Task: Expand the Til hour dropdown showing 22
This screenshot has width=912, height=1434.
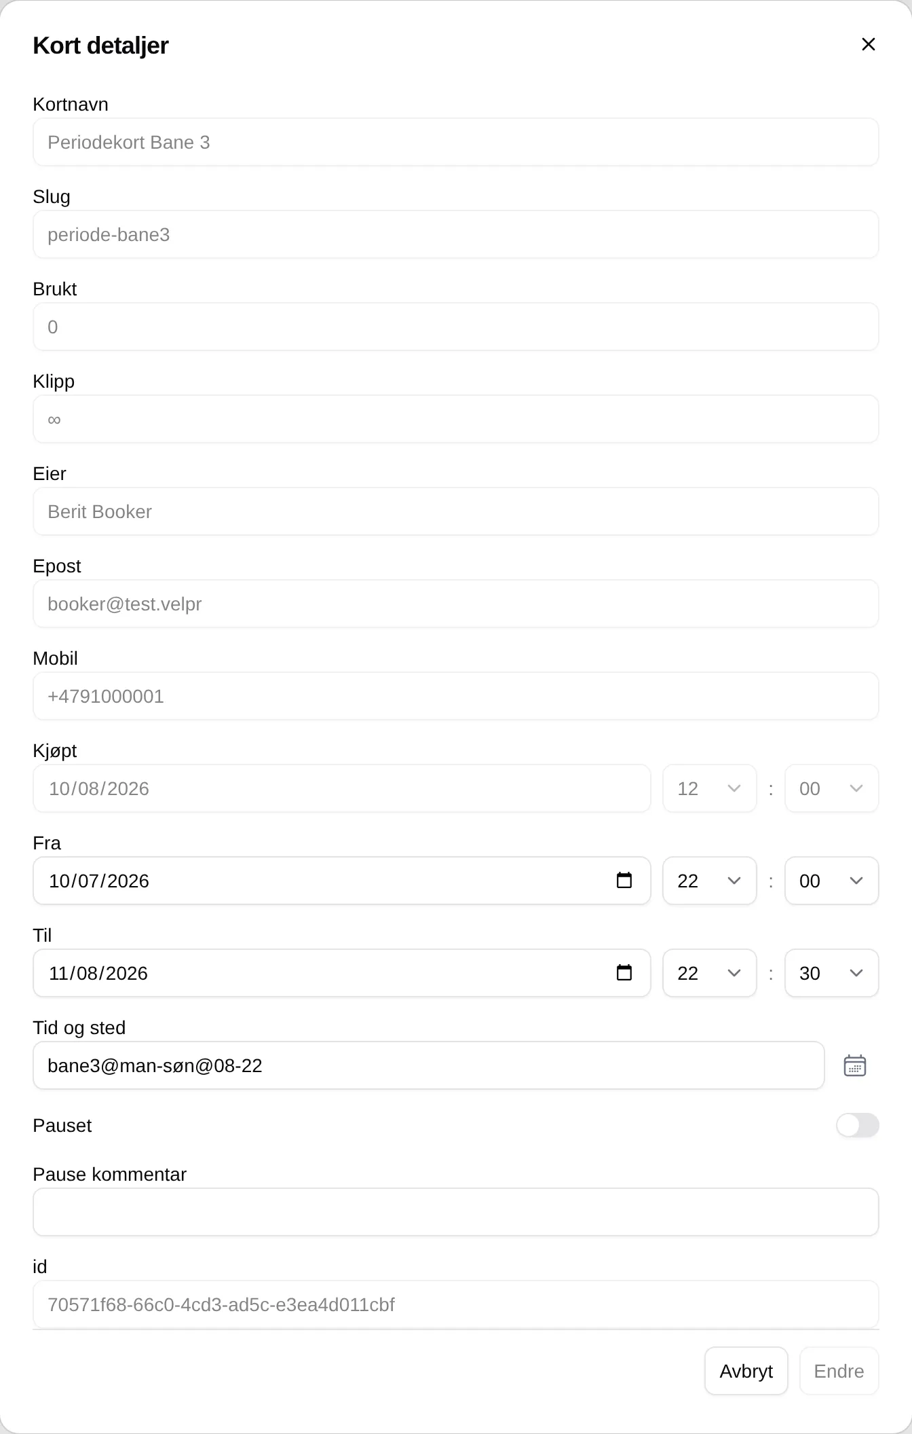Action: 709,973
